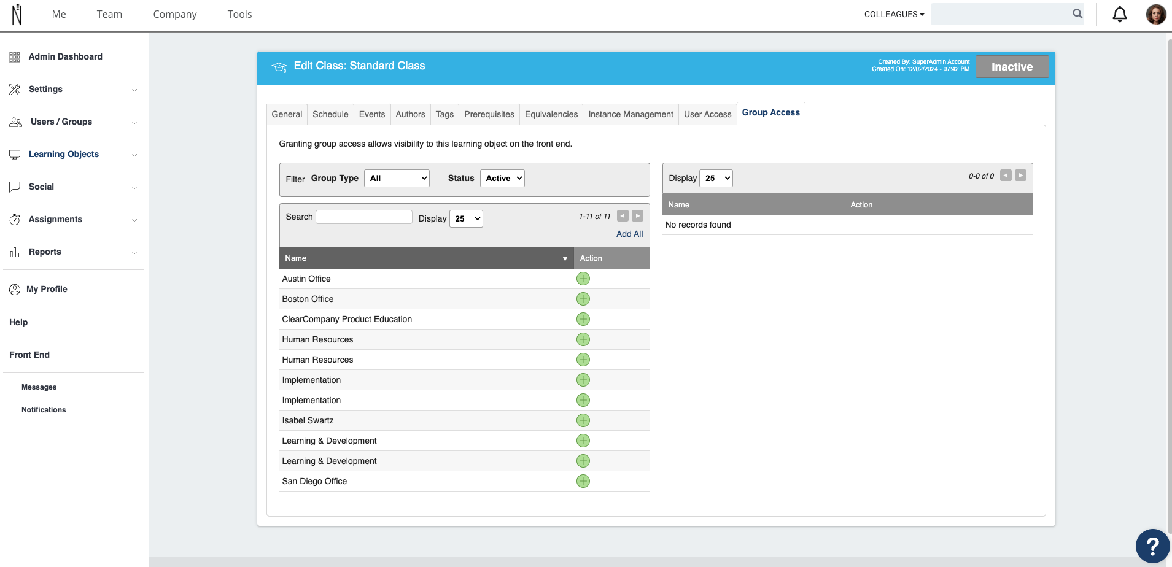
Task: Expand the Settings sidebar section chevron
Action: pos(134,90)
